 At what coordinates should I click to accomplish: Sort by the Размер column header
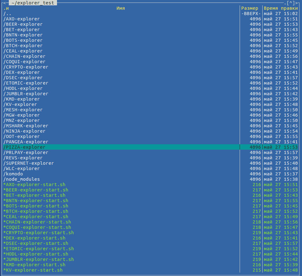(250, 8)
